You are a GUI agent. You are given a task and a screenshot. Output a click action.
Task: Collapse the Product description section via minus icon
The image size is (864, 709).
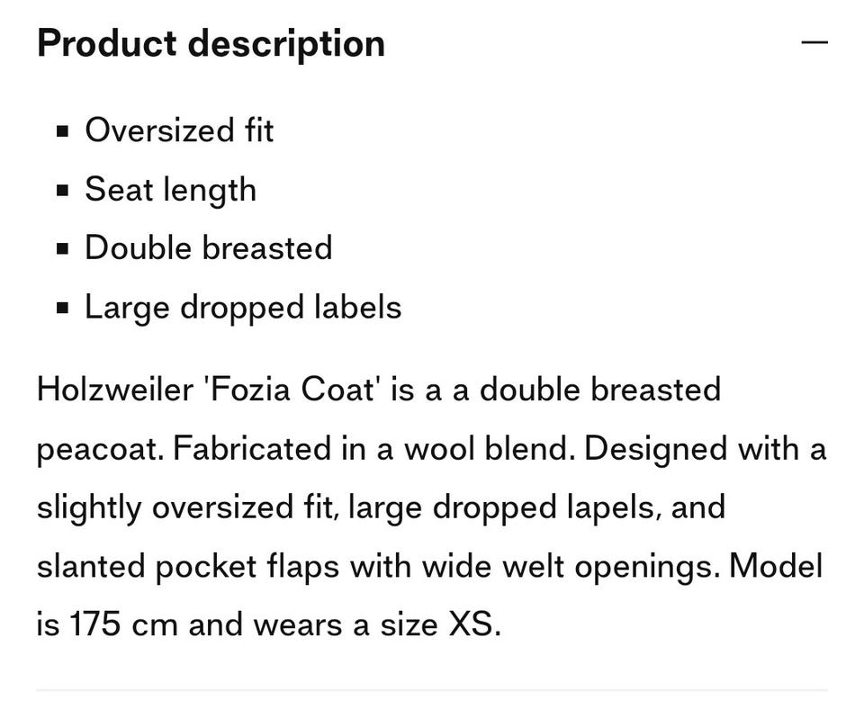click(814, 42)
